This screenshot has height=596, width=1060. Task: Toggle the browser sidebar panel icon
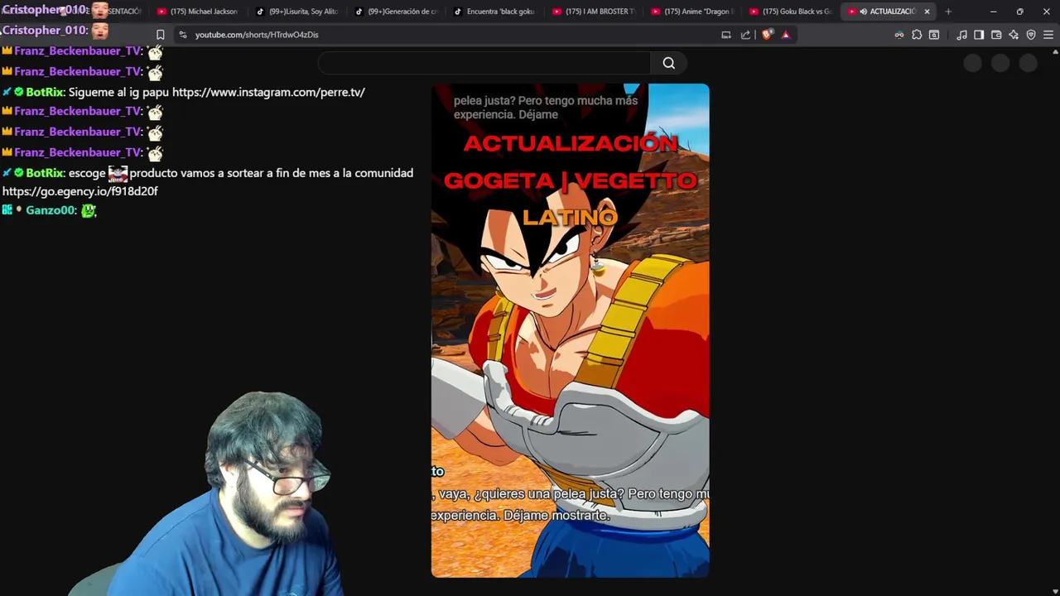[x=979, y=35]
